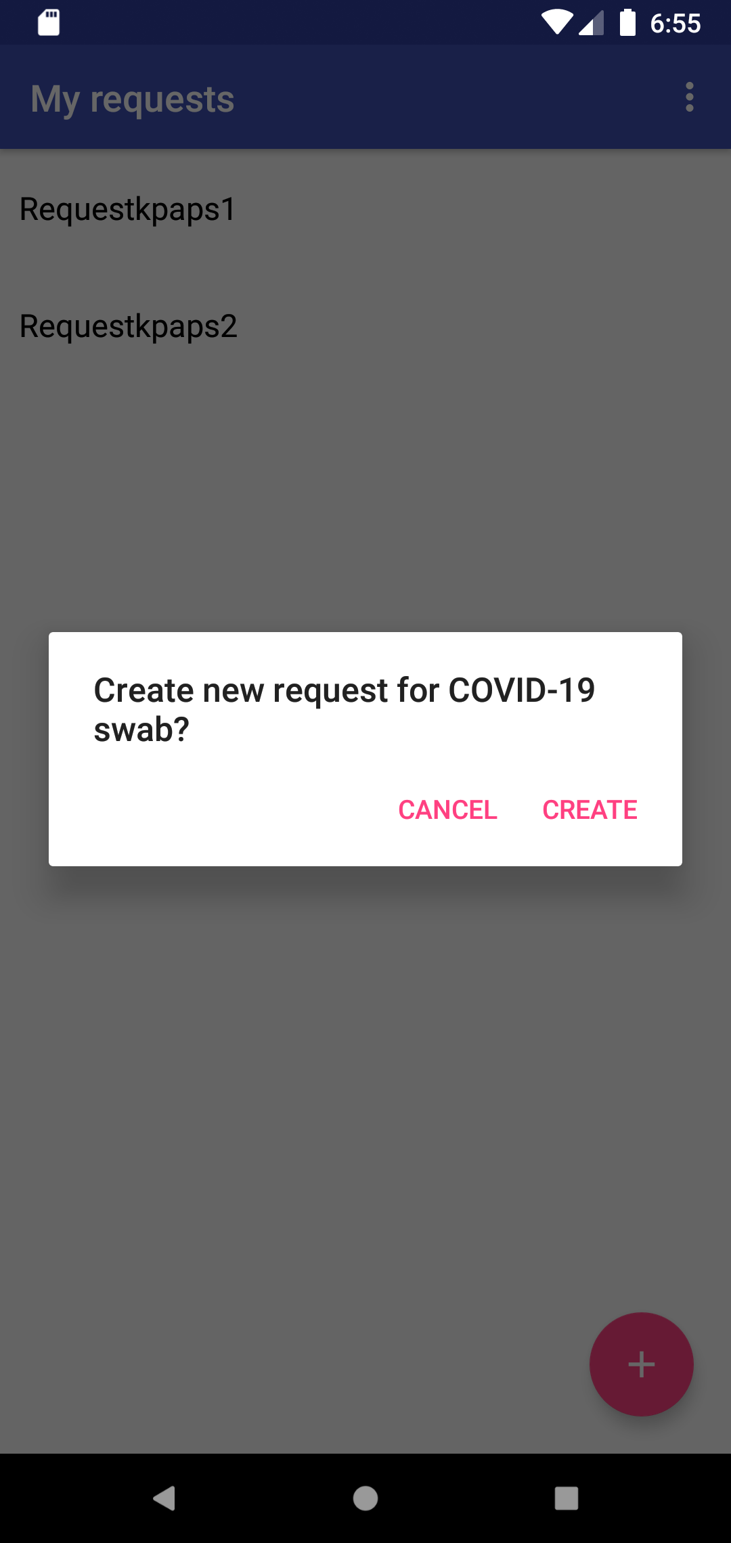Tap empty space inside dialog left of CANCEL
This screenshot has height=1543, width=731.
click(x=217, y=809)
